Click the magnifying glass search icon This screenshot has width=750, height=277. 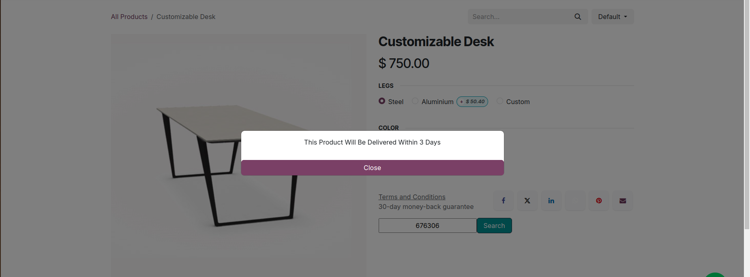coord(578,17)
